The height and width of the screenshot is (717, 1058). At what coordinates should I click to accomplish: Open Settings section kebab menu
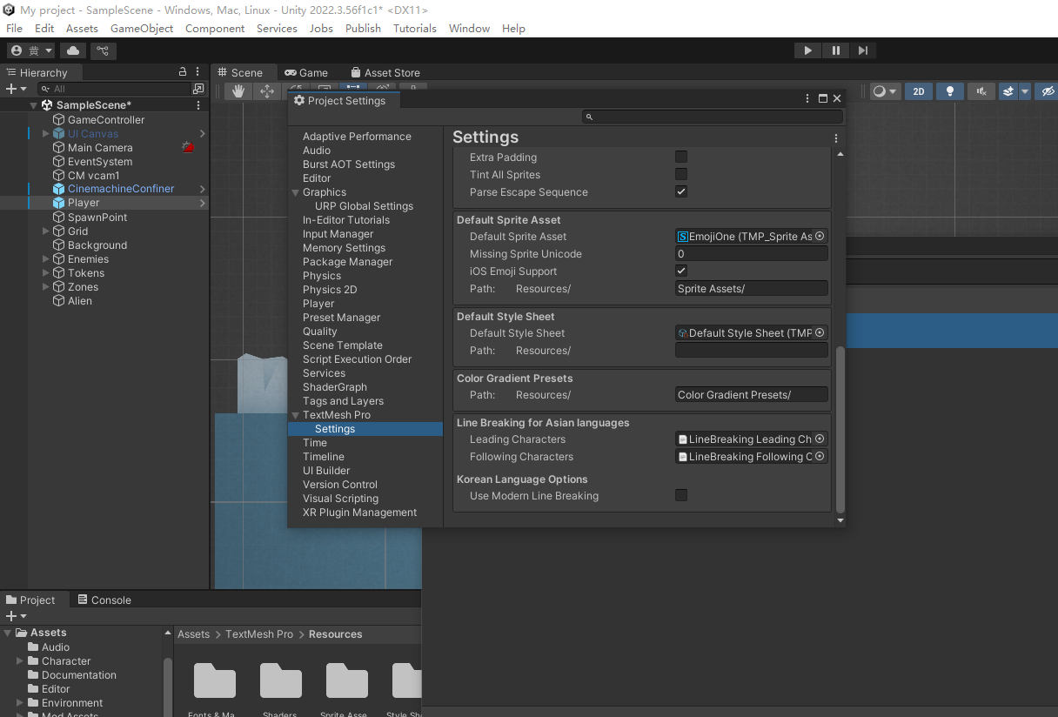(836, 137)
